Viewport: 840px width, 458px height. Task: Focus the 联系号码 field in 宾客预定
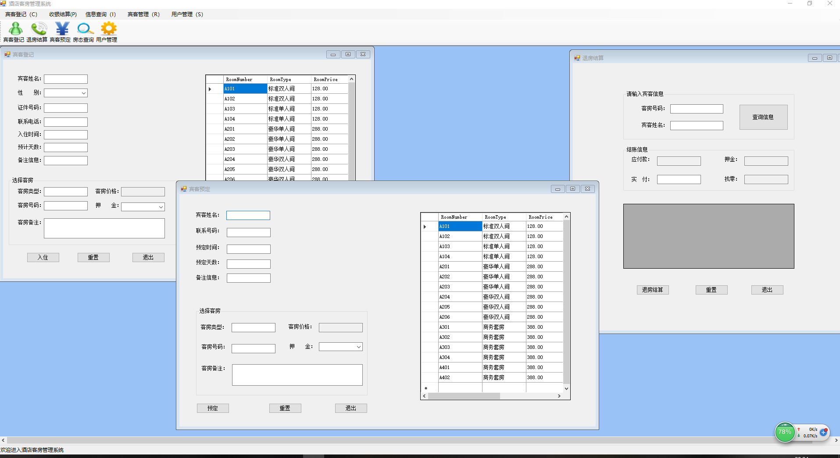click(249, 232)
